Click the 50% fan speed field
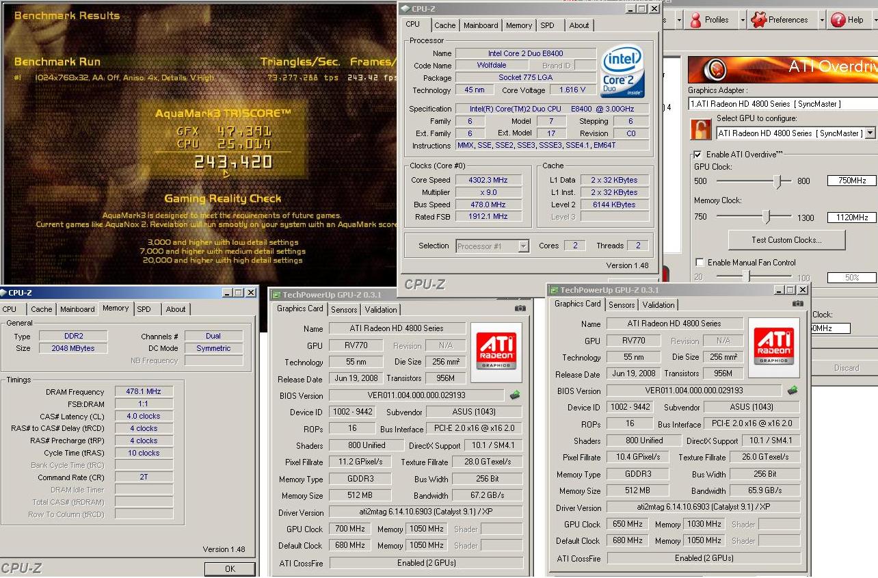The image size is (878, 578). pos(851,278)
